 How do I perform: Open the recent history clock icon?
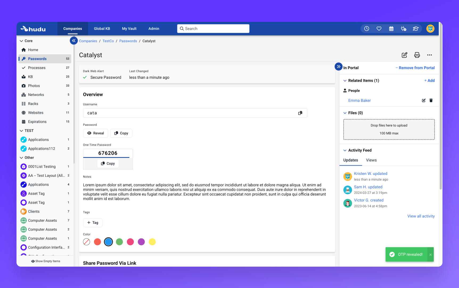click(x=367, y=29)
